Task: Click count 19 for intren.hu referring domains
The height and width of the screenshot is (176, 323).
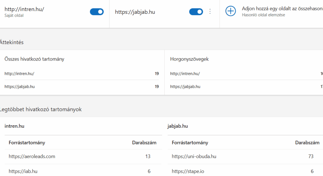Action: coord(157,73)
